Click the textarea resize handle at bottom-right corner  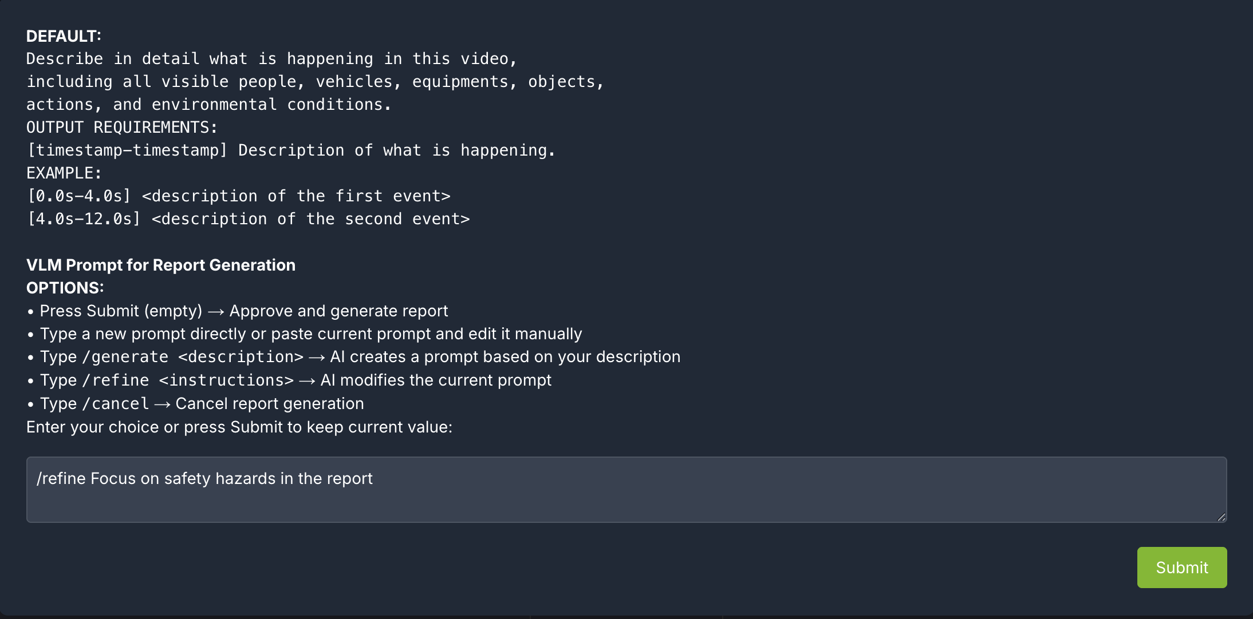coord(1221,517)
